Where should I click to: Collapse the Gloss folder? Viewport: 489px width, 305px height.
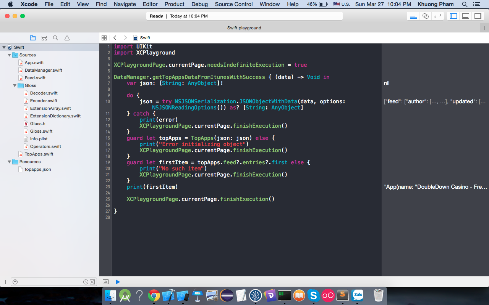(15, 85)
